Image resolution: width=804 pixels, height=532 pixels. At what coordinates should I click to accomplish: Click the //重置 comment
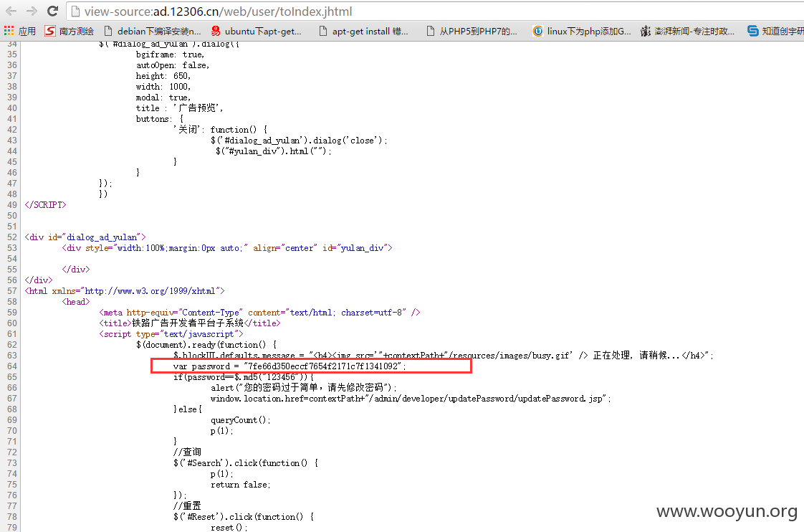point(187,506)
